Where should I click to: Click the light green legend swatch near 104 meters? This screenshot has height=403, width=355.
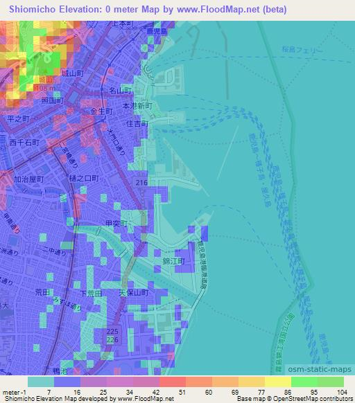point(331,382)
